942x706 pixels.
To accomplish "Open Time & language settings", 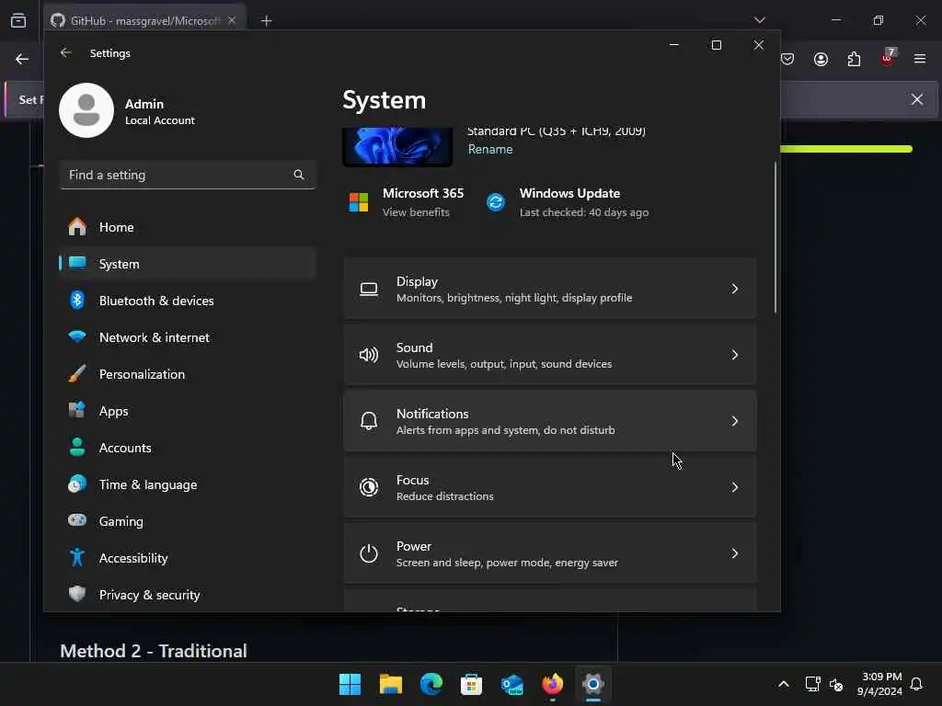I will (188, 484).
